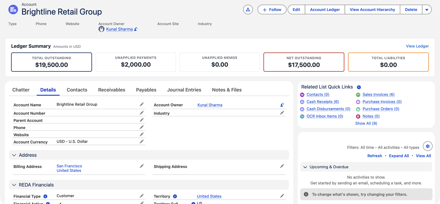Follow this account
This screenshot has width=440, height=204.
[x=272, y=10]
